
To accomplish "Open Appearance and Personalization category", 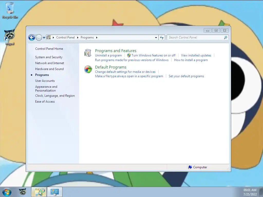I will (46, 88).
